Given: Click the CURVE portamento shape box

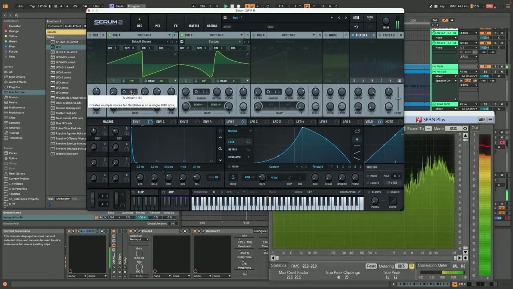Looking at the screenshot, I should (x=393, y=200).
